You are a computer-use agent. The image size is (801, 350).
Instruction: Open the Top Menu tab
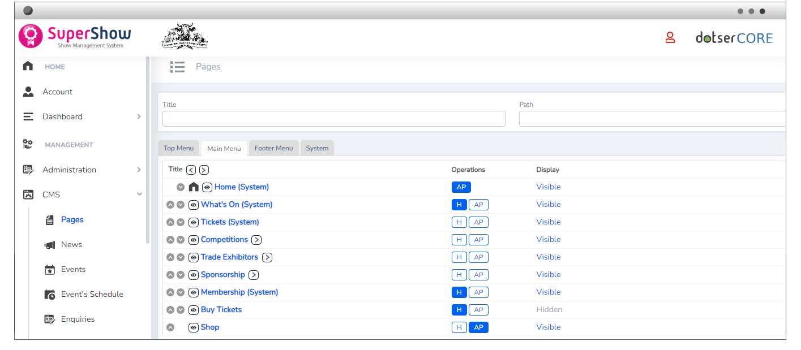point(178,148)
